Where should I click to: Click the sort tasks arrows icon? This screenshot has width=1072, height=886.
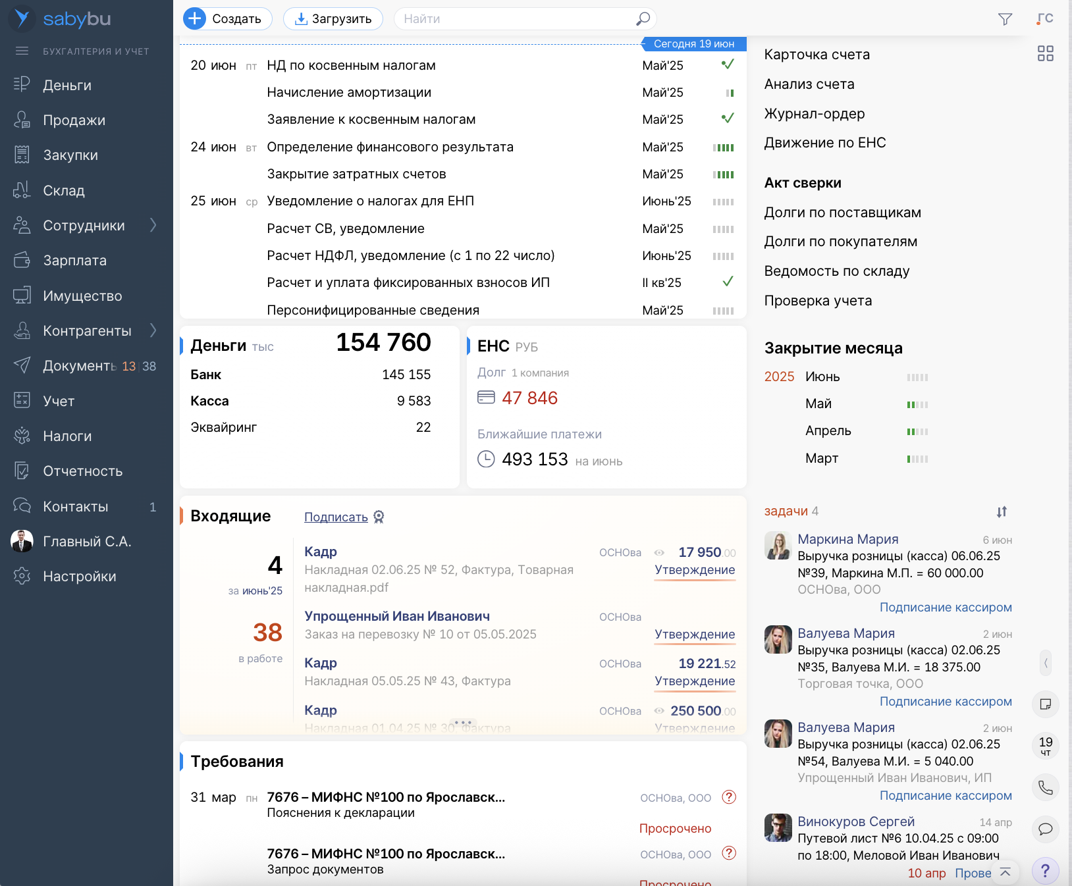click(x=1002, y=511)
